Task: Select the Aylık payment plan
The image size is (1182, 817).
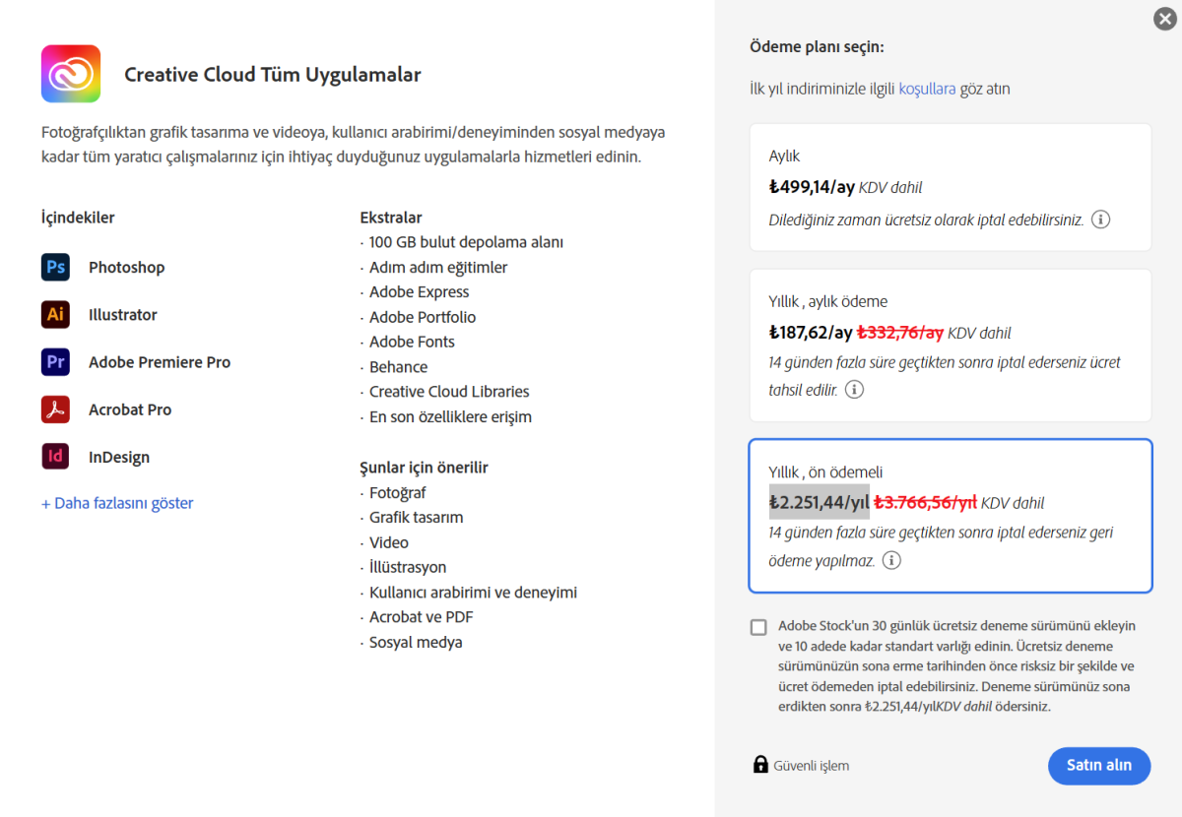Action: pyautogui.click(x=951, y=187)
